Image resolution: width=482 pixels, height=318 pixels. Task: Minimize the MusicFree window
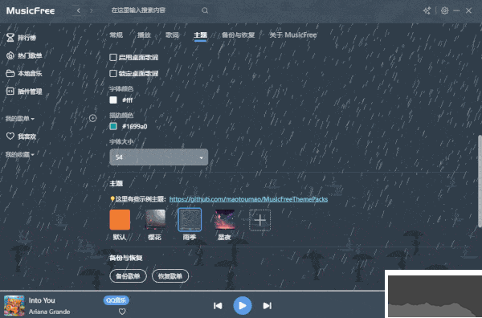pos(457,10)
